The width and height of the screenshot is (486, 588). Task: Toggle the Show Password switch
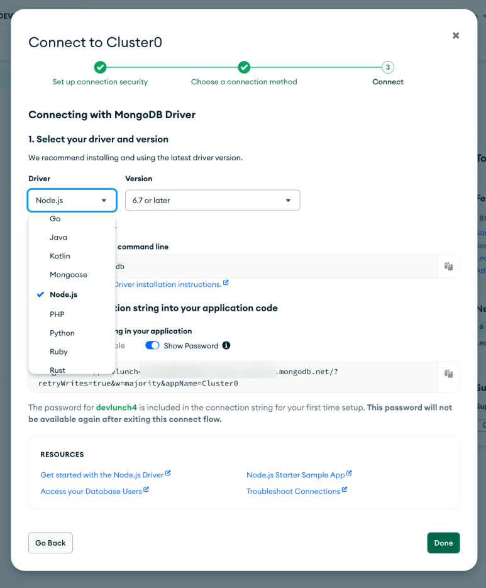152,345
